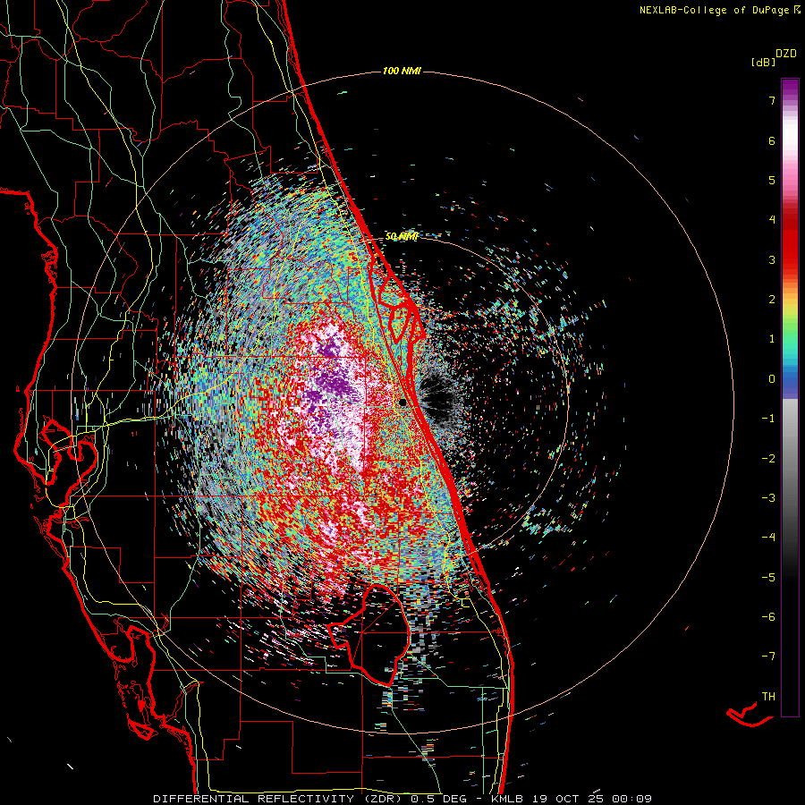805x805 pixels.
Task: Click the legend value -4
Action: [x=768, y=537]
